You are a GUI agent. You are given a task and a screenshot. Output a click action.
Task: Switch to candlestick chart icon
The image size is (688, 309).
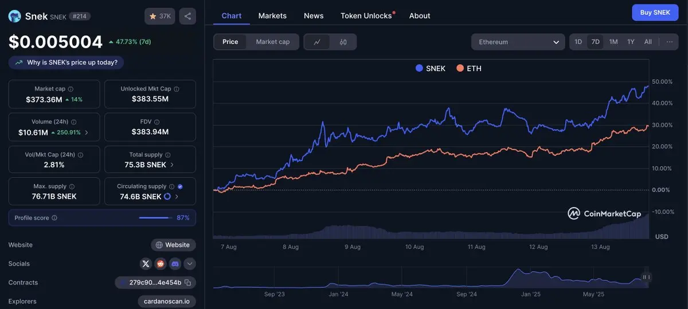click(343, 42)
